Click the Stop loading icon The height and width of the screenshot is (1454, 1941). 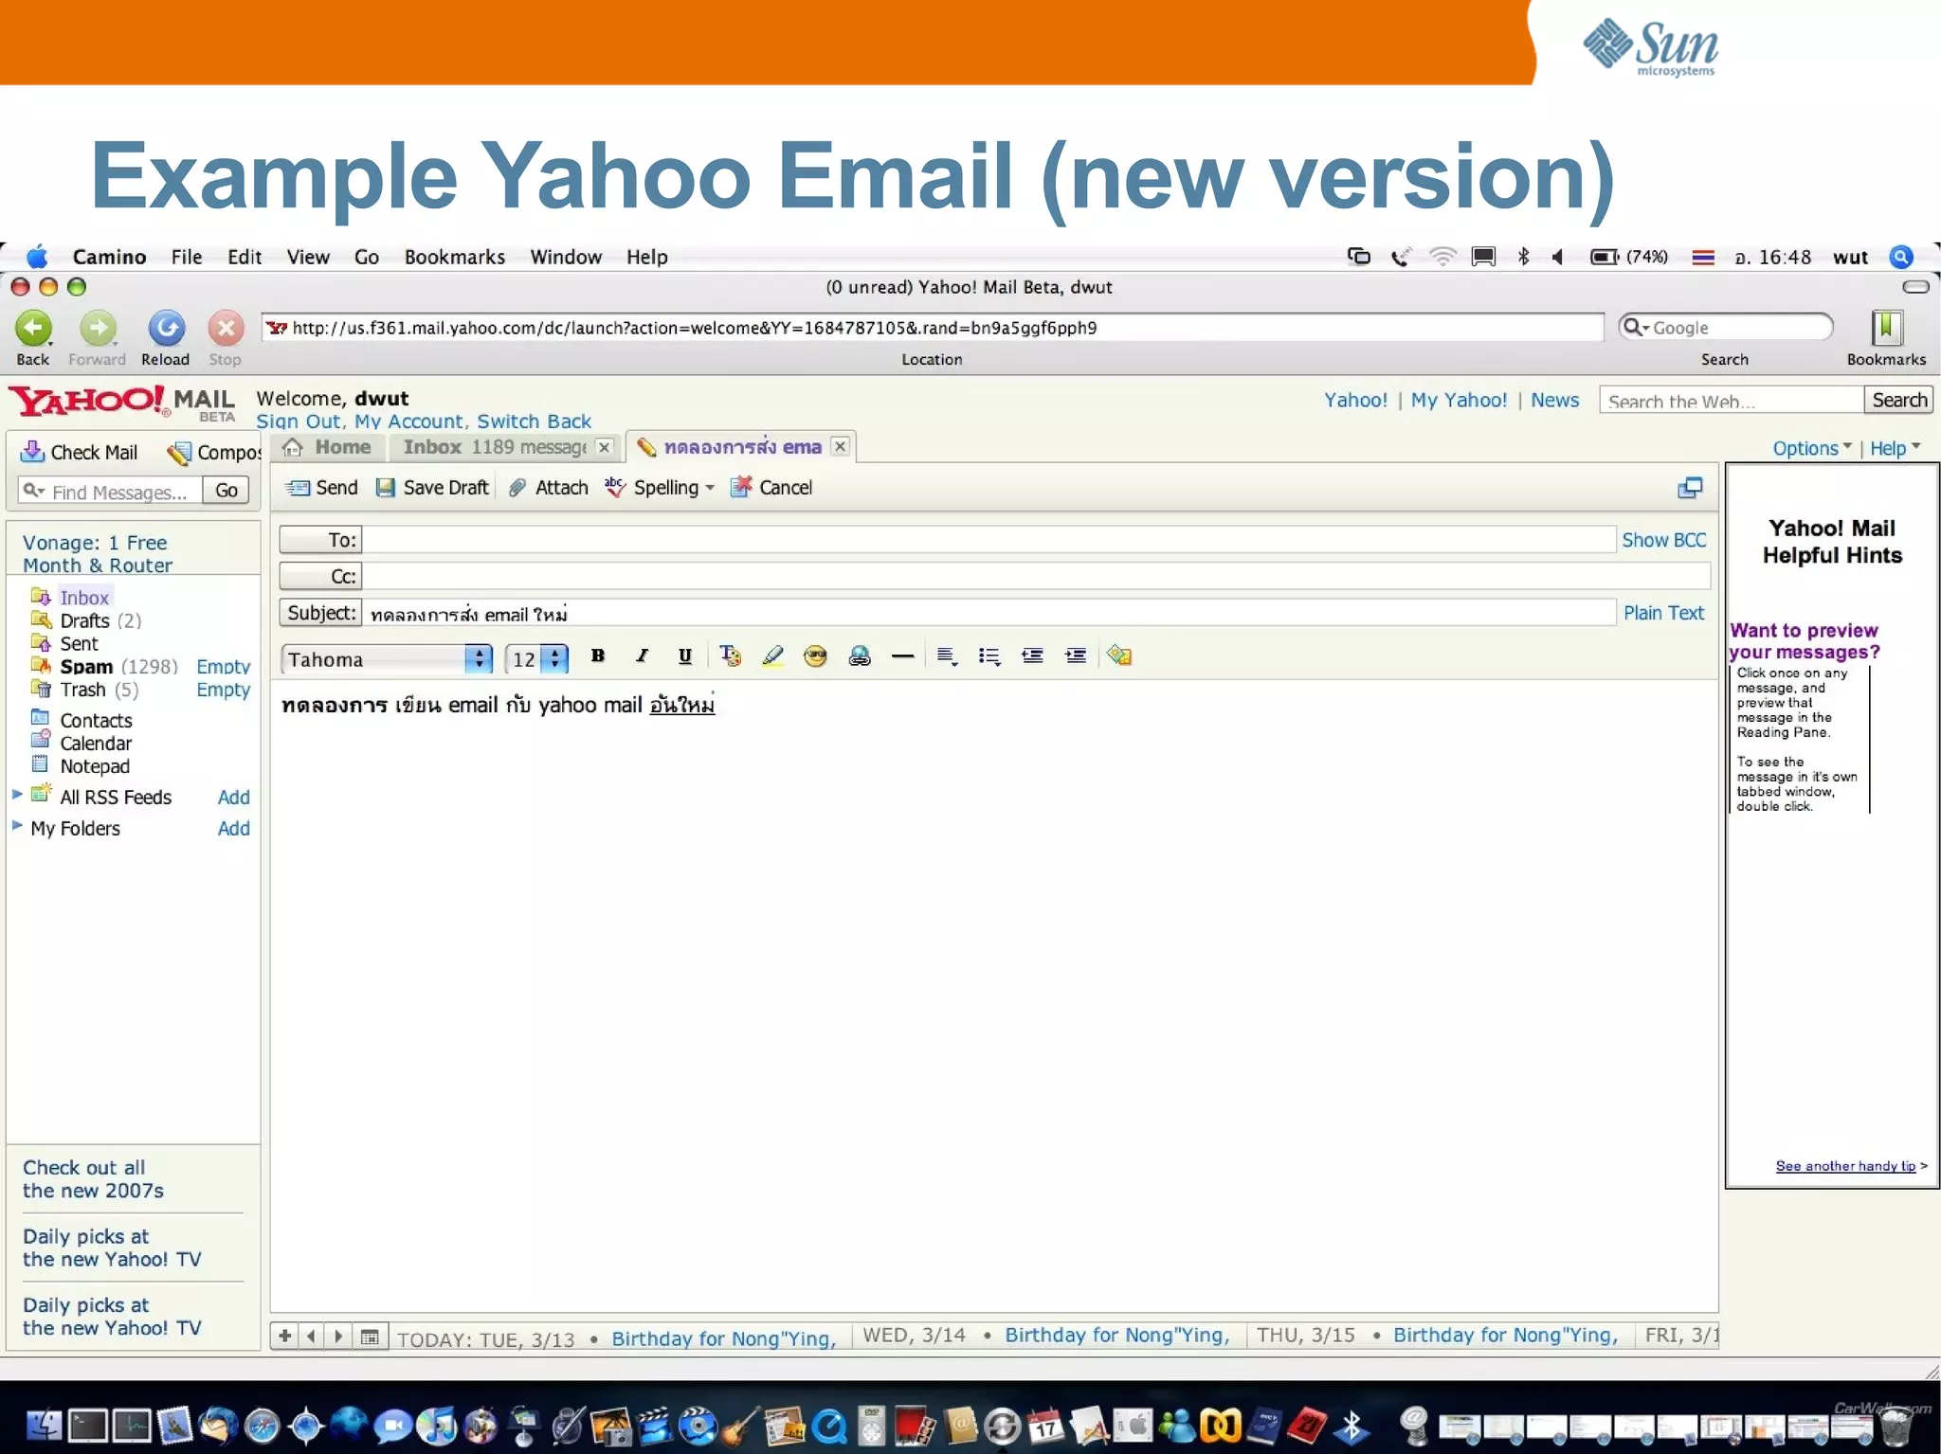tap(226, 329)
